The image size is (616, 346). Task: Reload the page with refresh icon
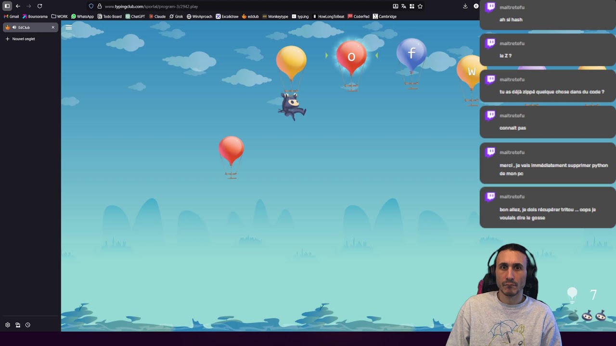39,6
